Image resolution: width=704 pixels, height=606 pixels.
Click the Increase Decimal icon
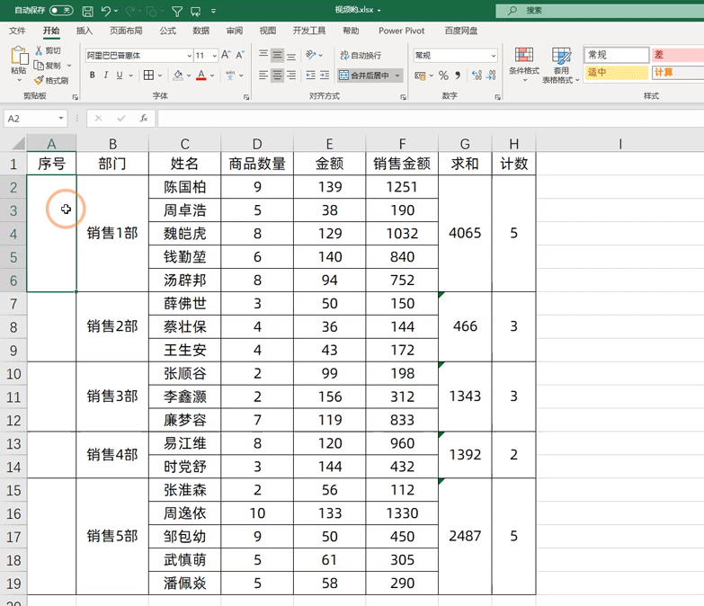click(x=477, y=76)
